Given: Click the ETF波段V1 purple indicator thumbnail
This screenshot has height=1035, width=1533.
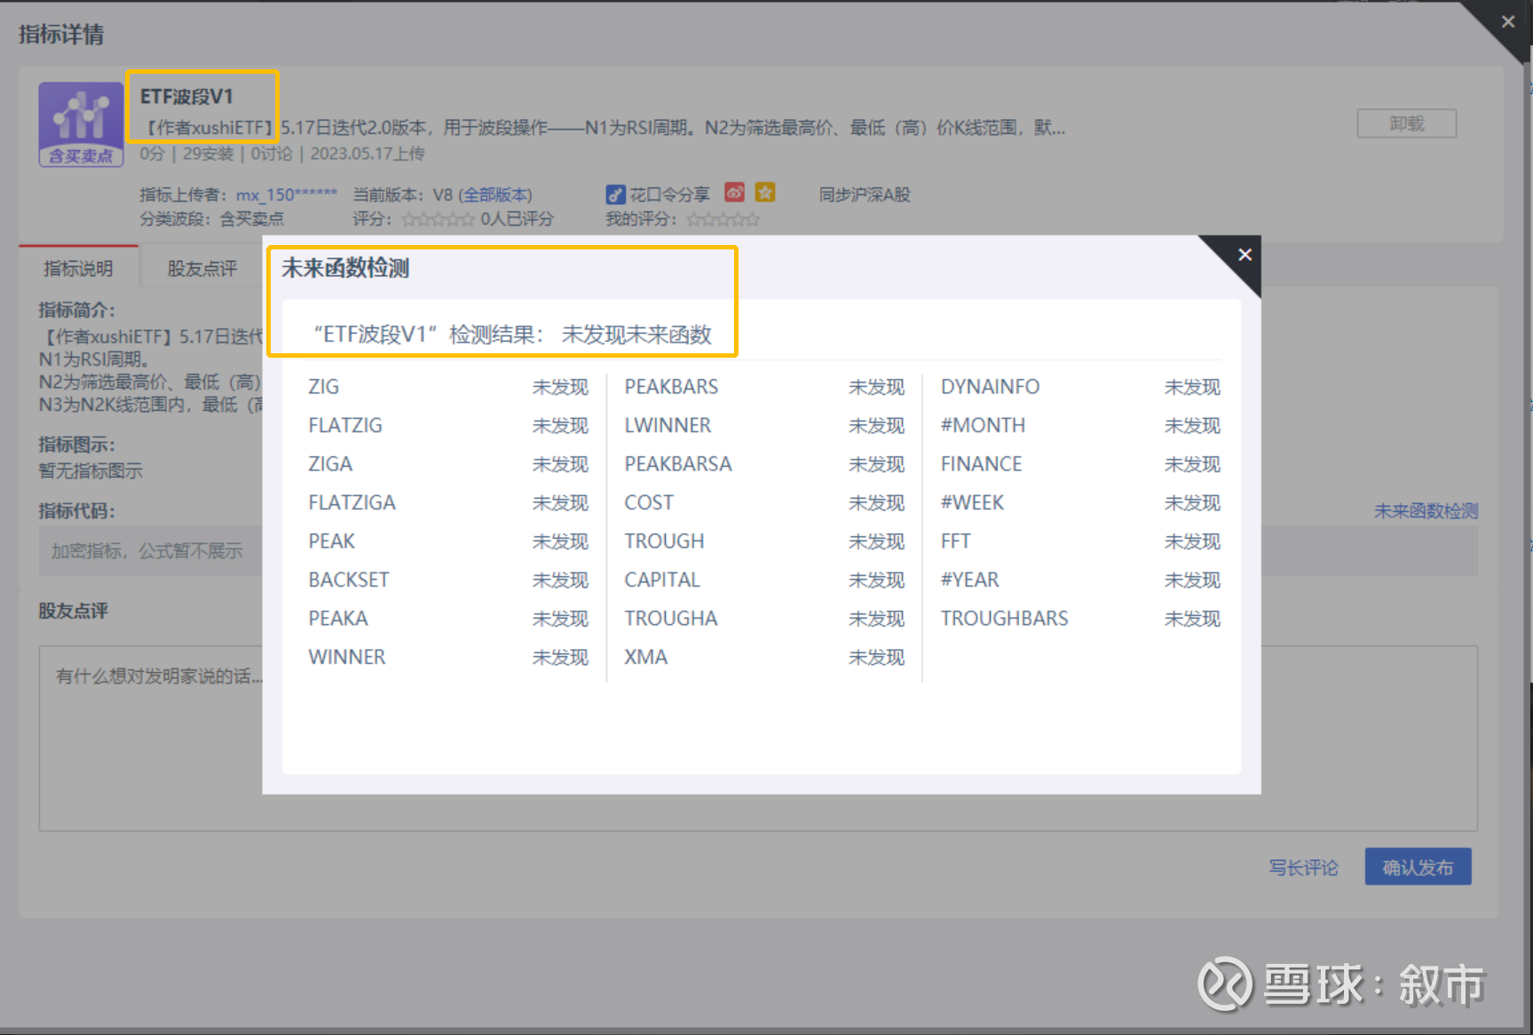Looking at the screenshot, I should [x=80, y=123].
